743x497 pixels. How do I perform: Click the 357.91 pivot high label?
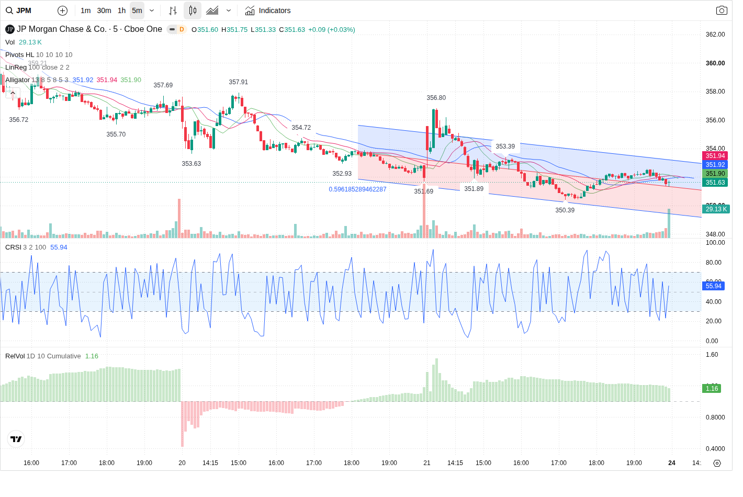(x=239, y=82)
